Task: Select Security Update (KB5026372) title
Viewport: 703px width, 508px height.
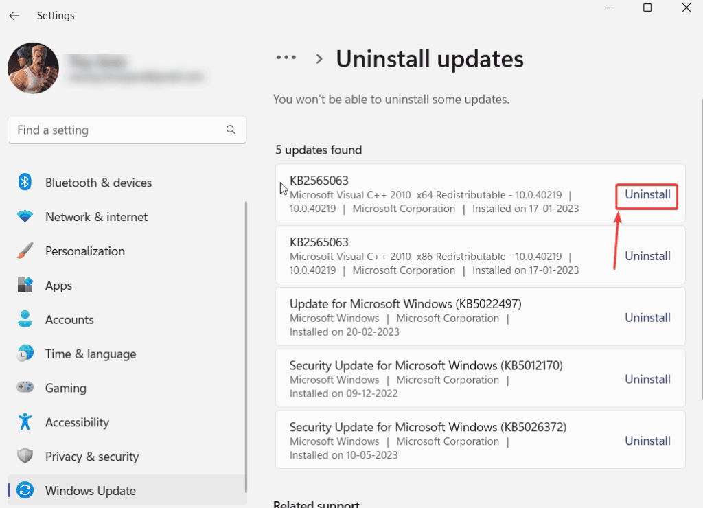Action: (428, 427)
